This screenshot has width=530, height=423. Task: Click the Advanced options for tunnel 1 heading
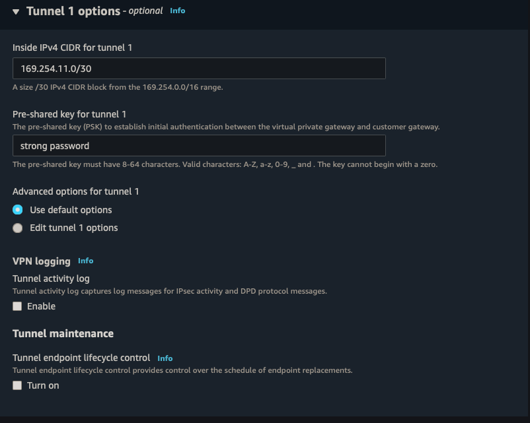pos(76,191)
